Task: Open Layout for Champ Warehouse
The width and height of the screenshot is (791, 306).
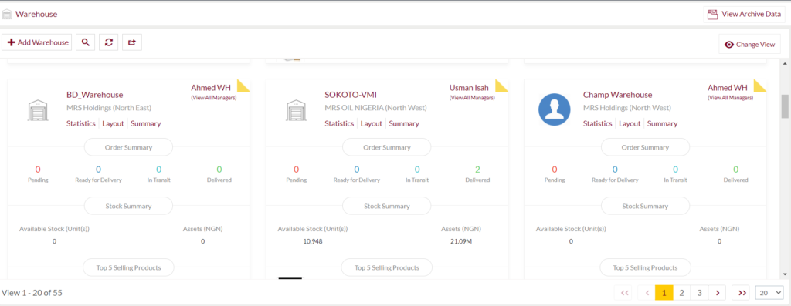Action: (x=630, y=123)
